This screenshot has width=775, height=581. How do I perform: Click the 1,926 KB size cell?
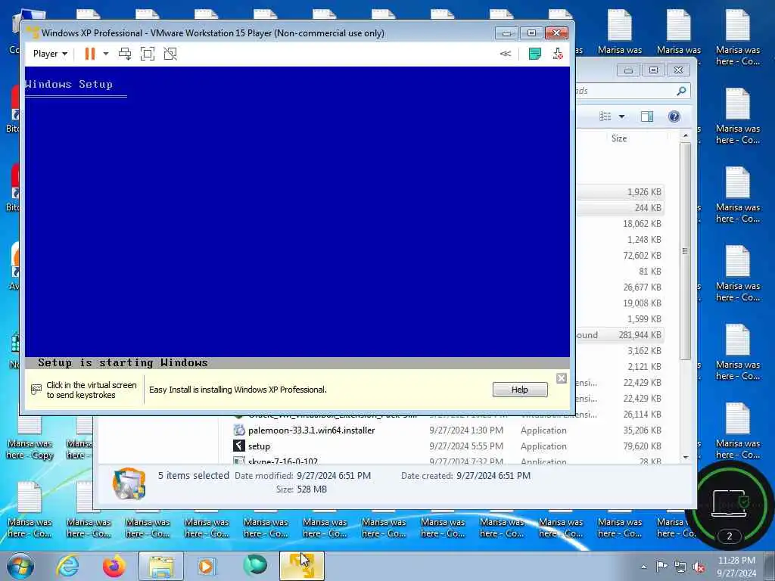coord(644,191)
